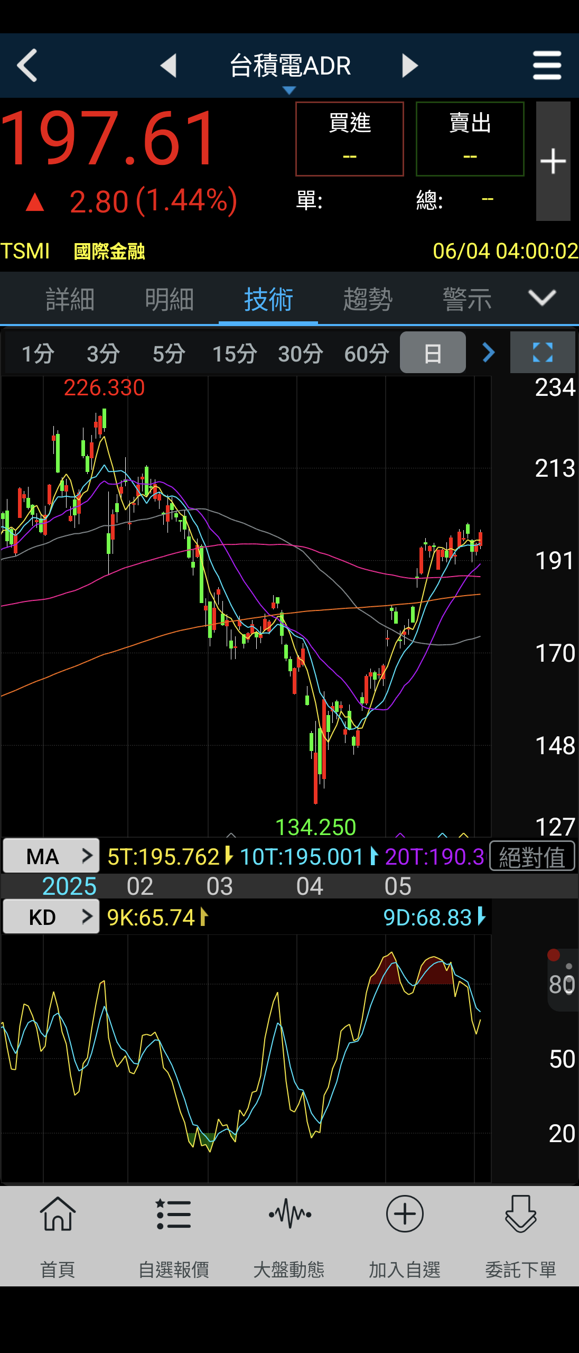Switch to previous stock with left triangle
The image size is (579, 1353).
[x=168, y=66]
